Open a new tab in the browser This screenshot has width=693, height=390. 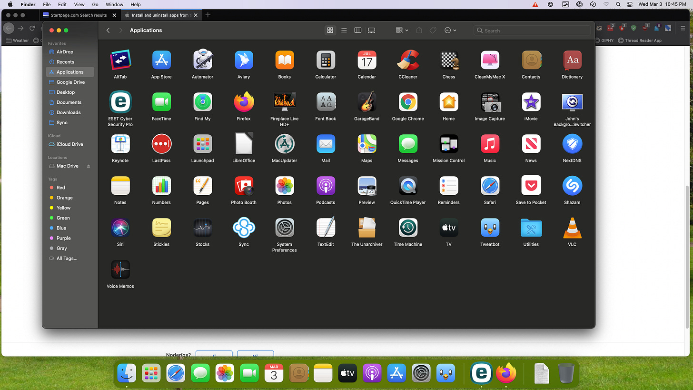click(208, 15)
